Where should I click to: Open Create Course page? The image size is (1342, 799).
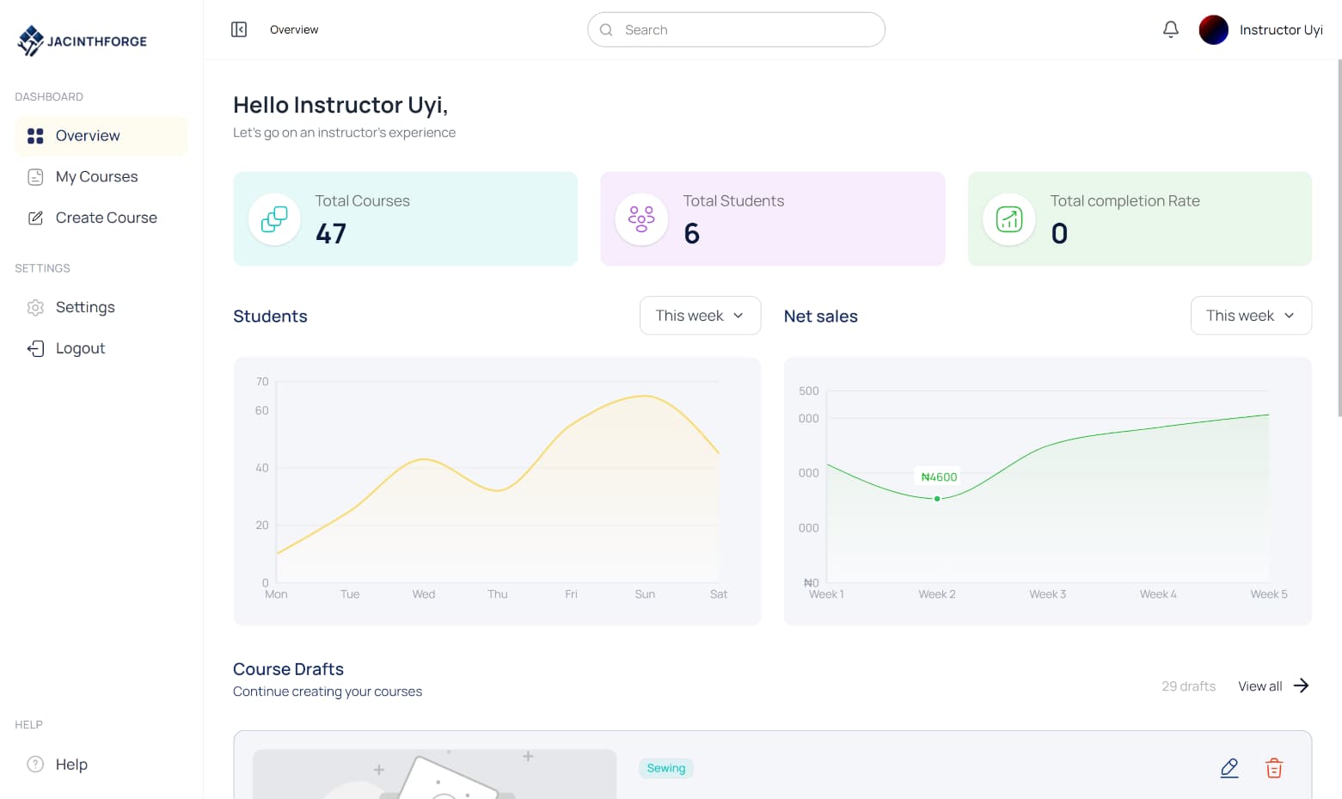(101, 218)
